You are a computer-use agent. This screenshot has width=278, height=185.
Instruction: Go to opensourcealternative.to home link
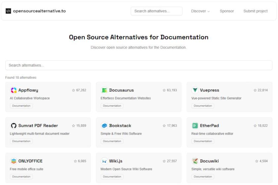coord(36,11)
